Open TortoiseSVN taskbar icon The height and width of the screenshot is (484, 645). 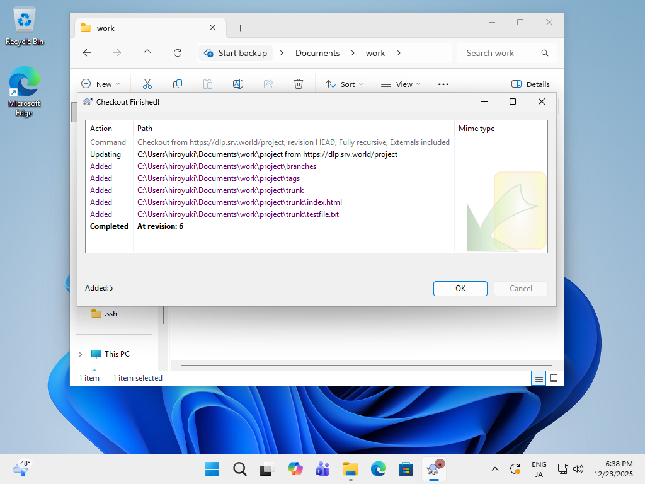point(434,468)
